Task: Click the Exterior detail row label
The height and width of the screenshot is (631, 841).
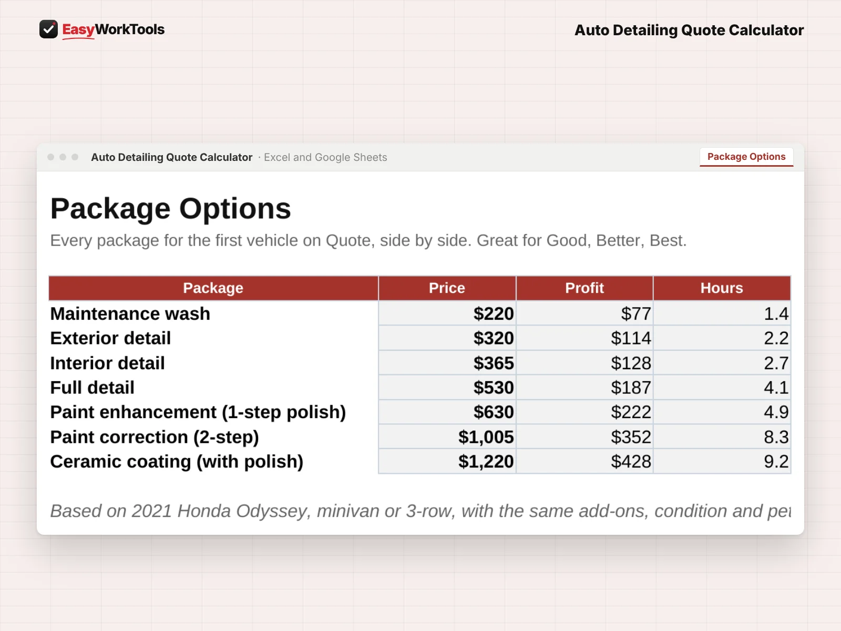Action: coord(110,338)
